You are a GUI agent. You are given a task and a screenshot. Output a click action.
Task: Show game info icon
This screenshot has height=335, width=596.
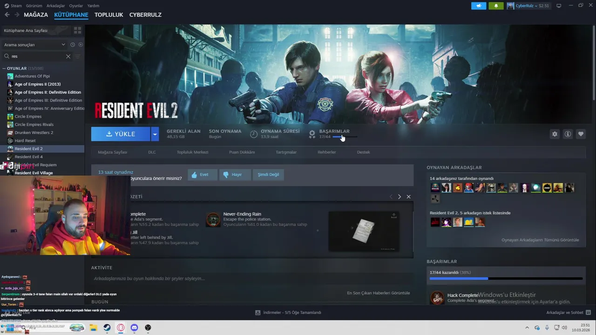(568, 134)
